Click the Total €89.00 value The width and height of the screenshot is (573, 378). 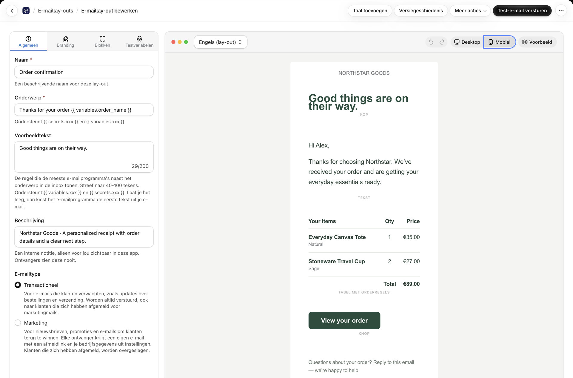pos(411,284)
